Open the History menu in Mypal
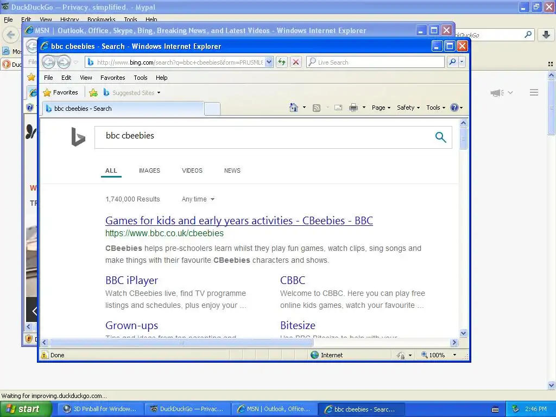Screen dimensions: 556x417 click(69, 20)
